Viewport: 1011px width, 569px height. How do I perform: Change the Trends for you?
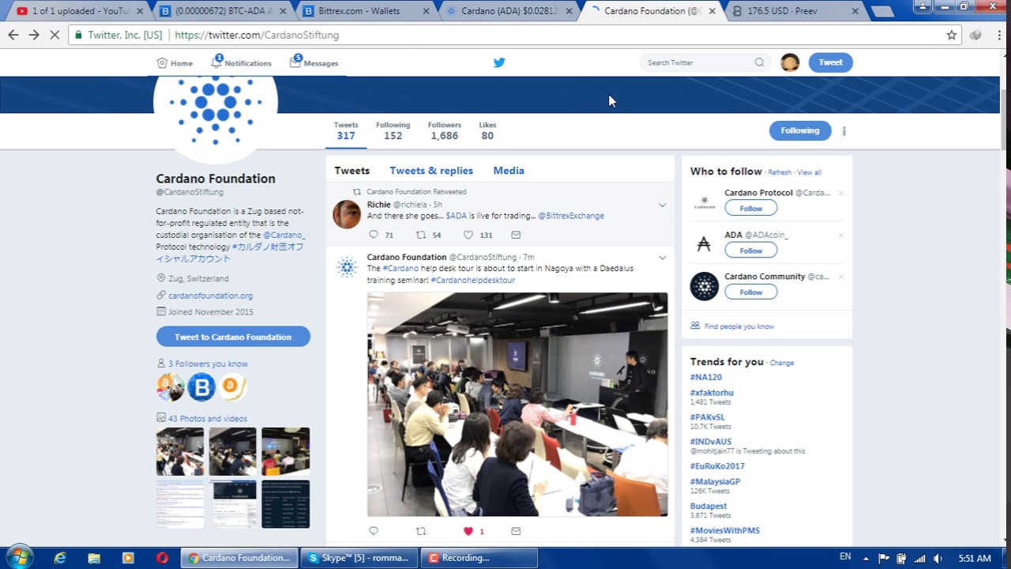(x=782, y=363)
